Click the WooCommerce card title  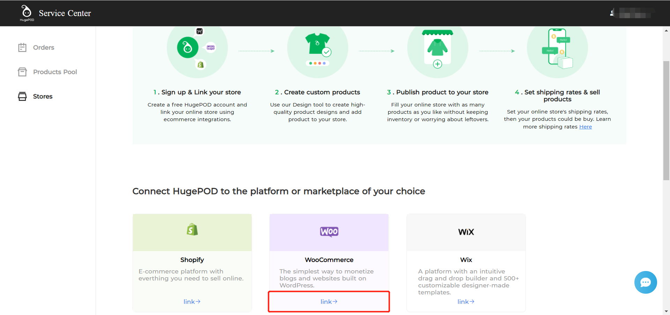(x=329, y=260)
